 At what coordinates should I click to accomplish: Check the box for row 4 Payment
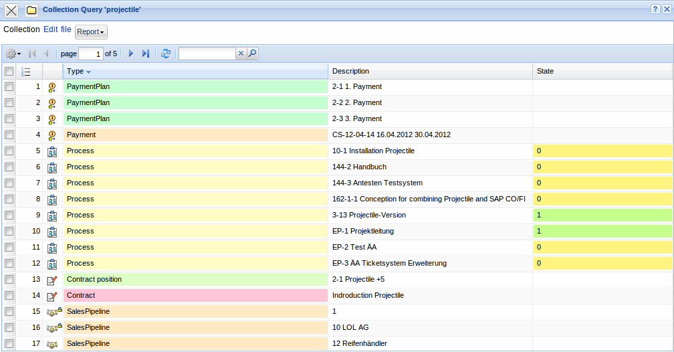point(9,135)
